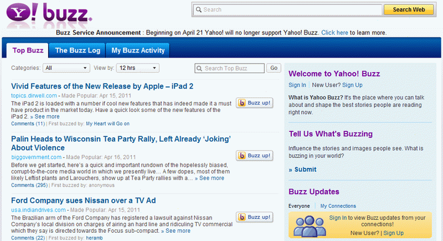Click 'Made Popular: Apr 16, 2011' text
Viewport: 443px width, 241px height.
tap(101, 157)
